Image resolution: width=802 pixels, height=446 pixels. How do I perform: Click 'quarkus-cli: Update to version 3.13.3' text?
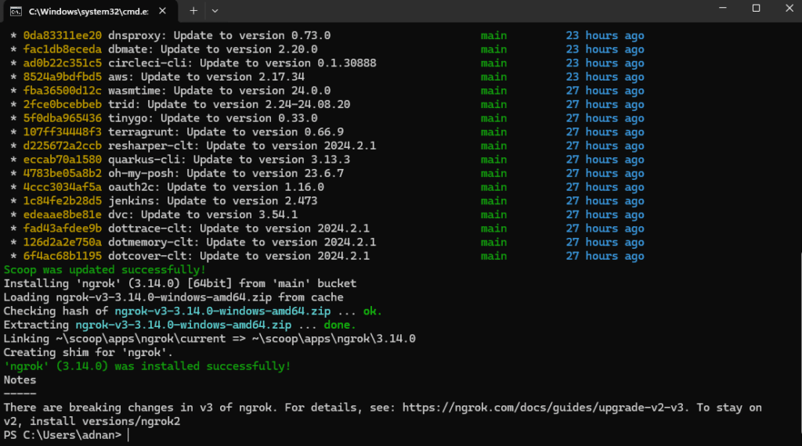click(229, 160)
